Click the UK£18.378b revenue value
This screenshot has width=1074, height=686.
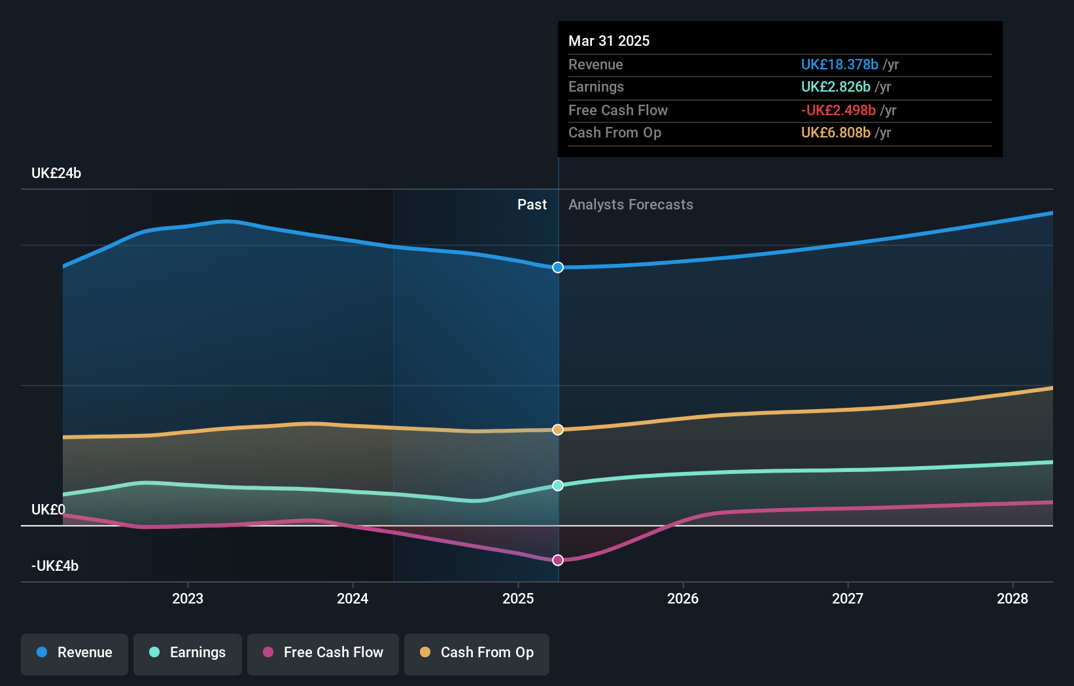[840, 64]
